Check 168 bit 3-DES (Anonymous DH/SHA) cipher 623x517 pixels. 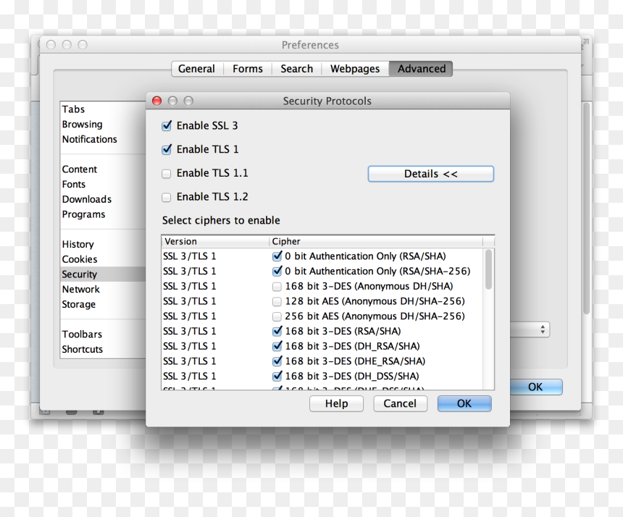pos(277,286)
